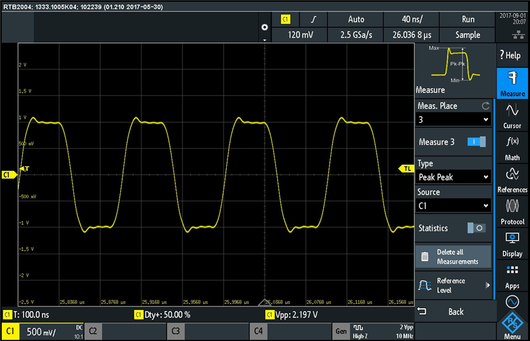Open the Meas. Place dropdown
The image size is (530, 341).
click(x=454, y=119)
